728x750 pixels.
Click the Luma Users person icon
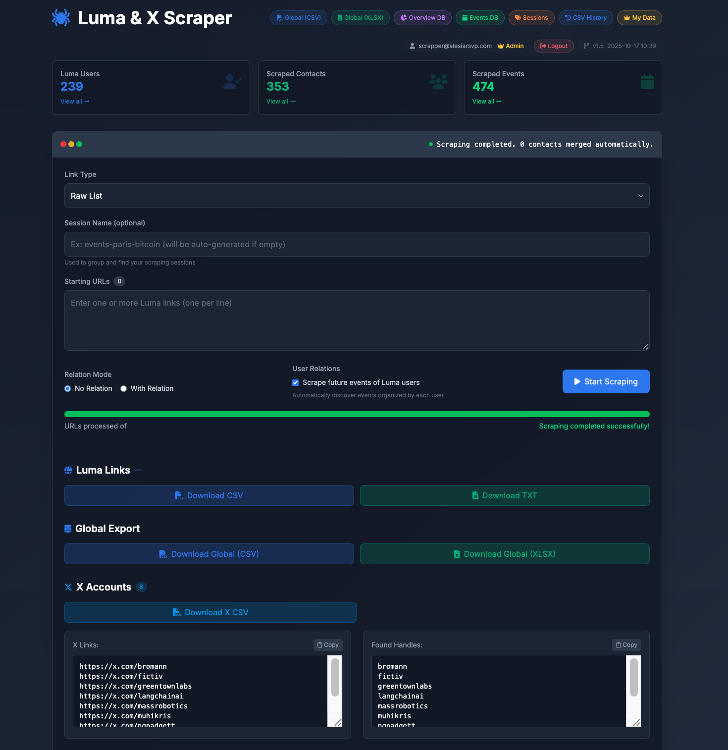pos(231,82)
